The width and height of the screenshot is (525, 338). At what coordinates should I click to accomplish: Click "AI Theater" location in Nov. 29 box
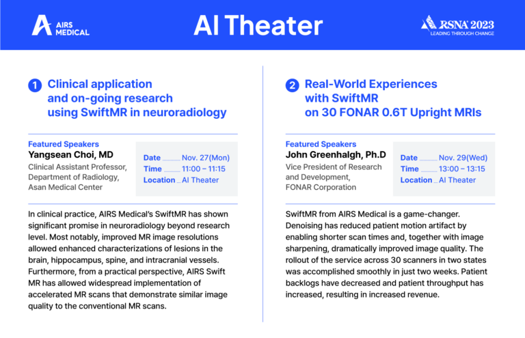(457, 180)
